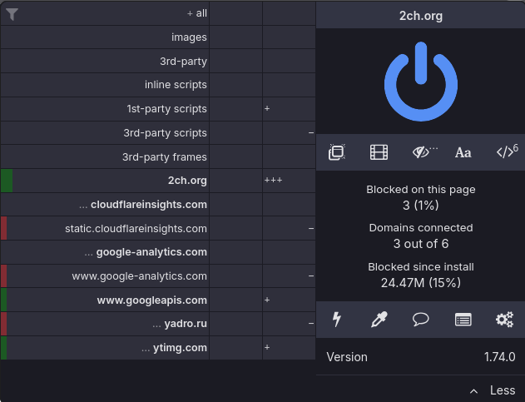Click the yadro.ru domain entry

[186, 324]
